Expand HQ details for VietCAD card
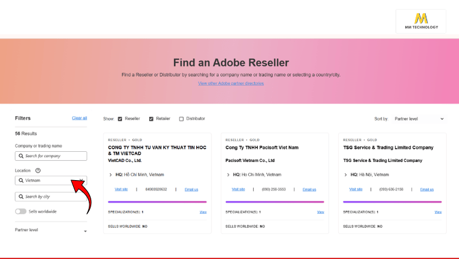 tap(111, 175)
